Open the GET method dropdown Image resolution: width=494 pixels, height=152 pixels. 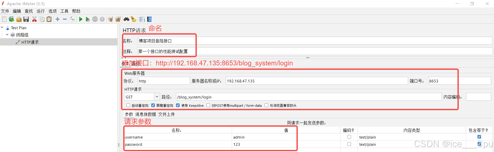[157, 97]
